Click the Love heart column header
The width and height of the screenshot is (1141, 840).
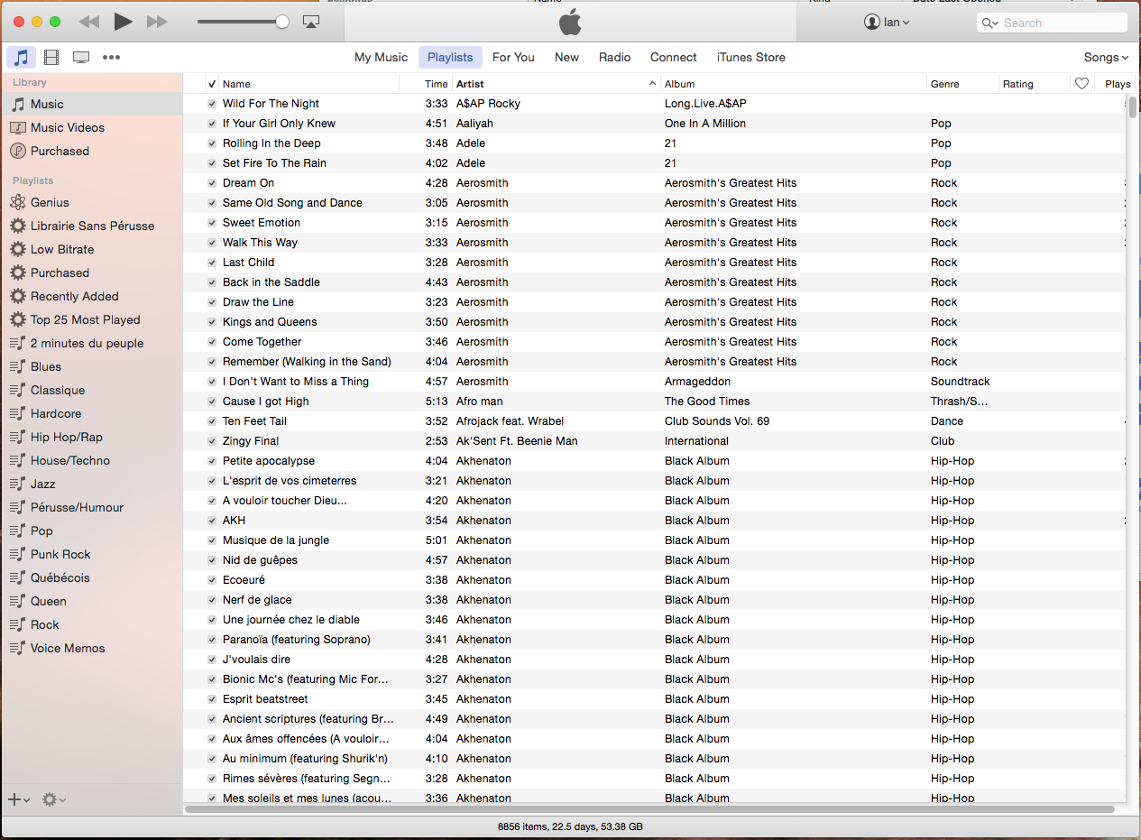tap(1082, 83)
